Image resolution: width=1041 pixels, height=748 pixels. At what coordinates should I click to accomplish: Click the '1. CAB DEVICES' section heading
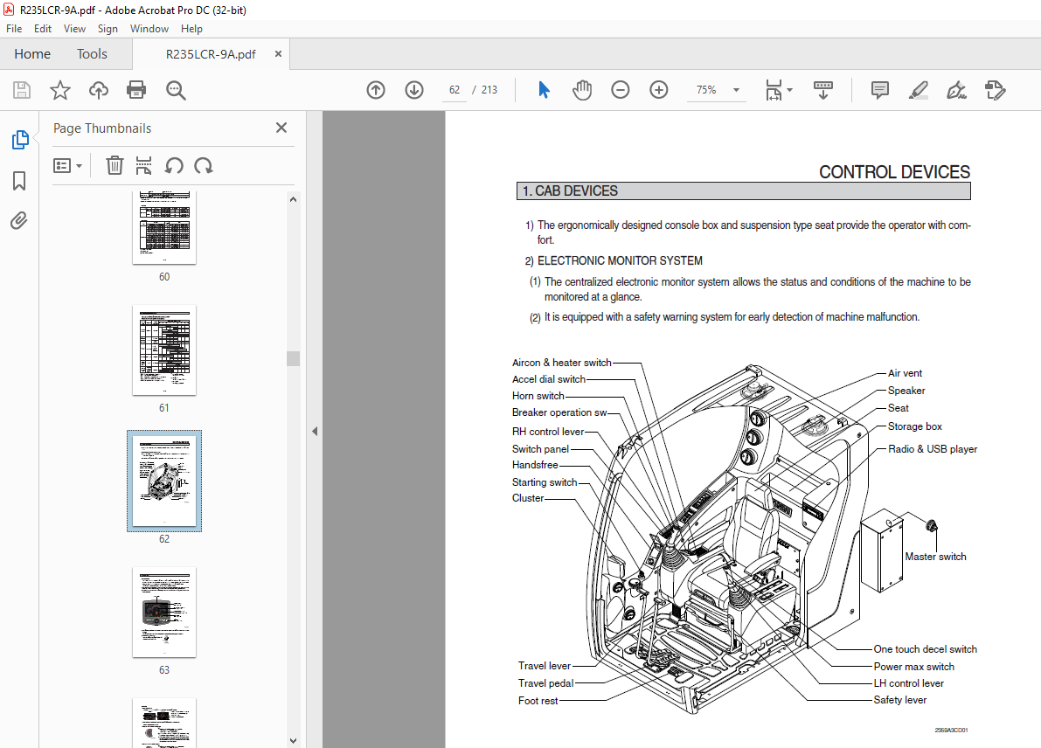coord(570,191)
